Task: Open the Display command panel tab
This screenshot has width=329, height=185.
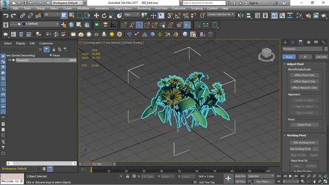Action: (316, 42)
